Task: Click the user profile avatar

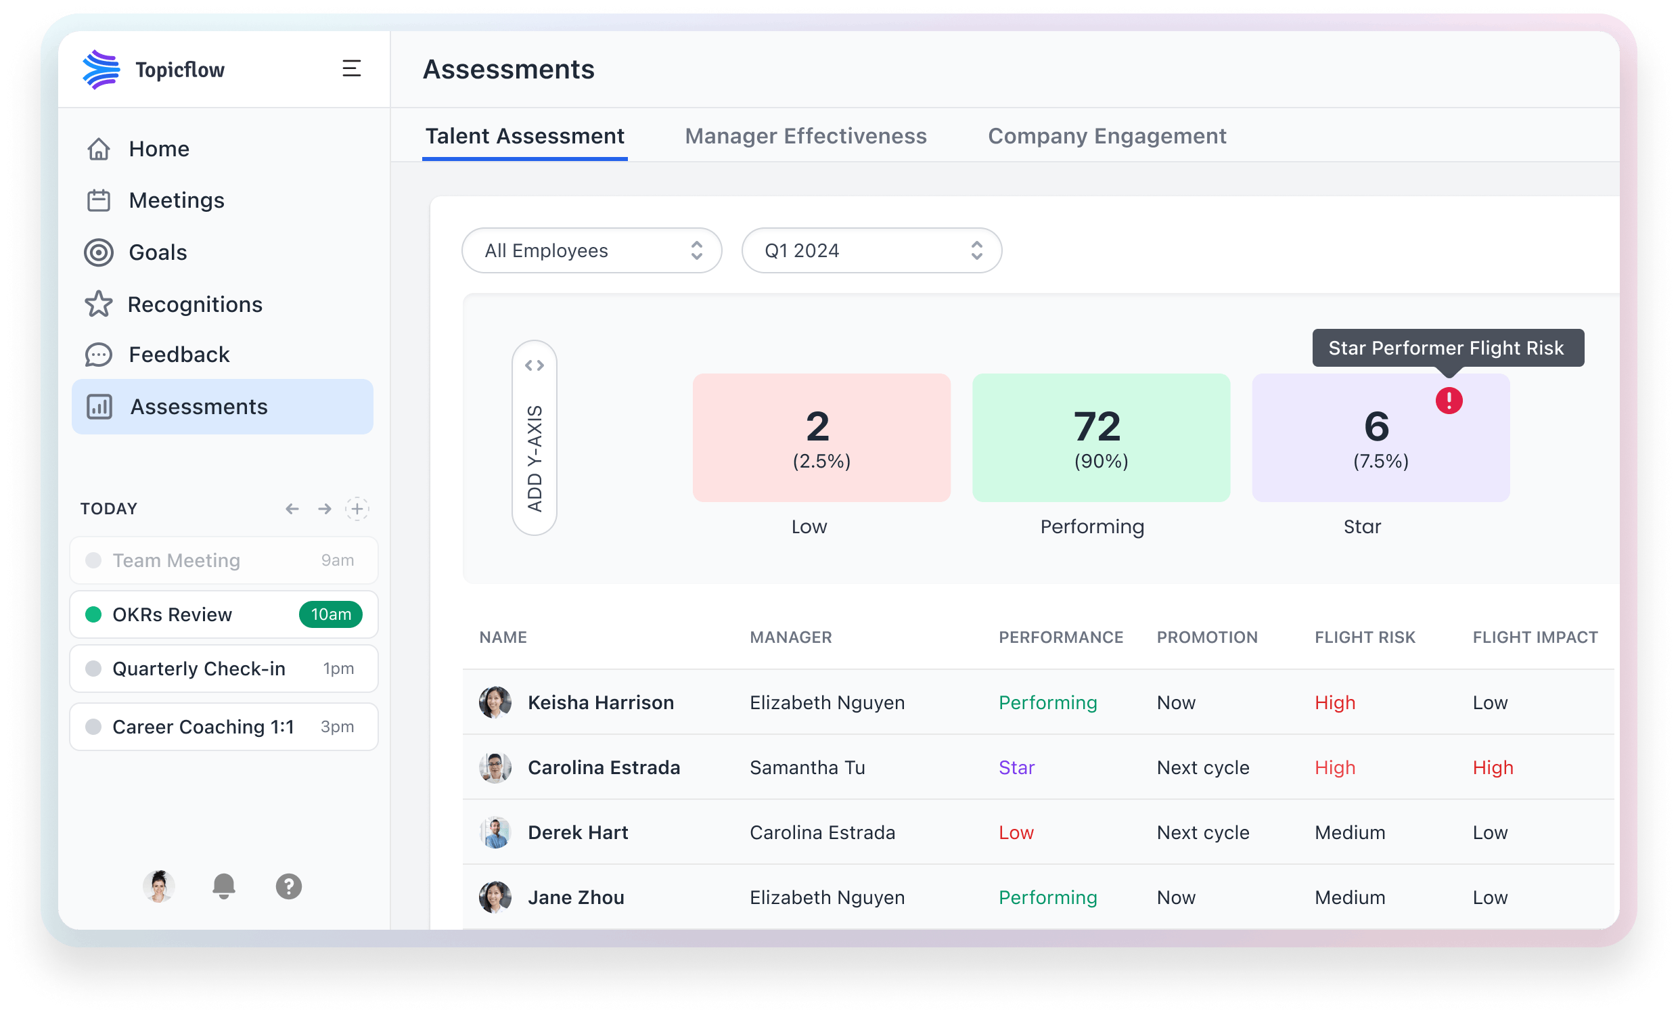Action: pyautogui.click(x=158, y=887)
